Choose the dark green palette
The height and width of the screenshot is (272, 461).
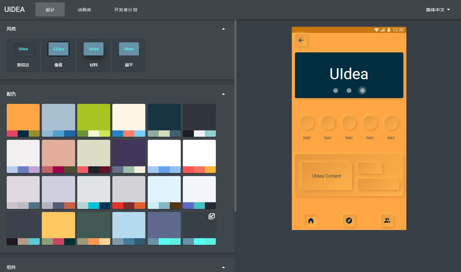pyautogui.click(x=94, y=228)
